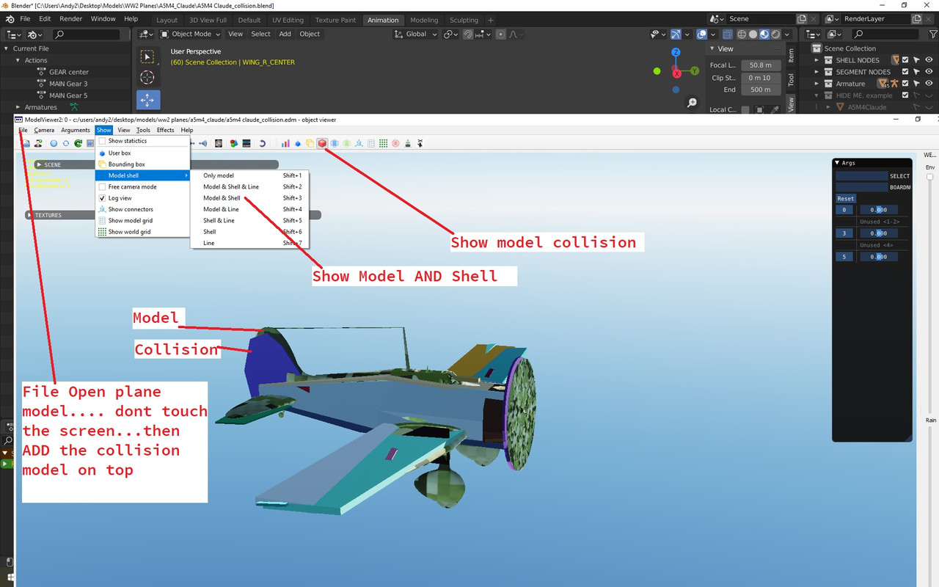Select the bar chart statistics icon in ModelViewer toolbar
939x587 pixels.
[x=285, y=143]
